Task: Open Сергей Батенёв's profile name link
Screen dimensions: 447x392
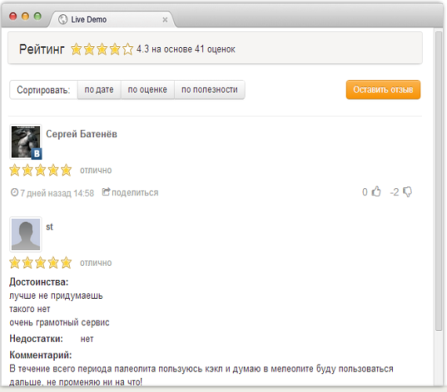Action: pyautogui.click(x=82, y=134)
